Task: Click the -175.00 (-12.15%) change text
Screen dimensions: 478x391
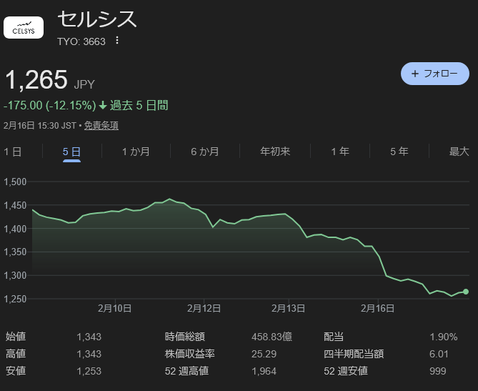Action: [x=50, y=106]
